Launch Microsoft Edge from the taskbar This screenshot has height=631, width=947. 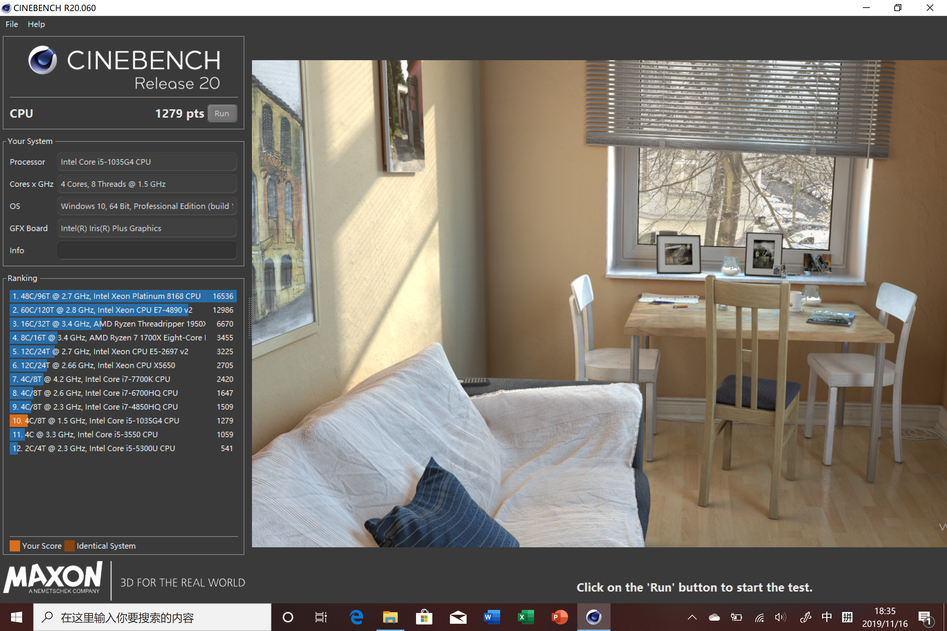[x=356, y=617]
